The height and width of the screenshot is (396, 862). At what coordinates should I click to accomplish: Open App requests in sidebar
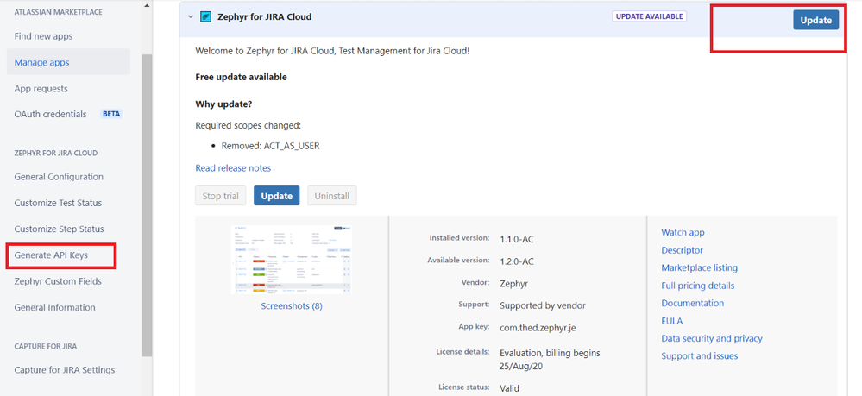[41, 89]
